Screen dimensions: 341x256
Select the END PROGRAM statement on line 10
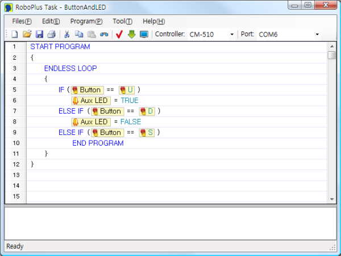[x=98, y=143]
